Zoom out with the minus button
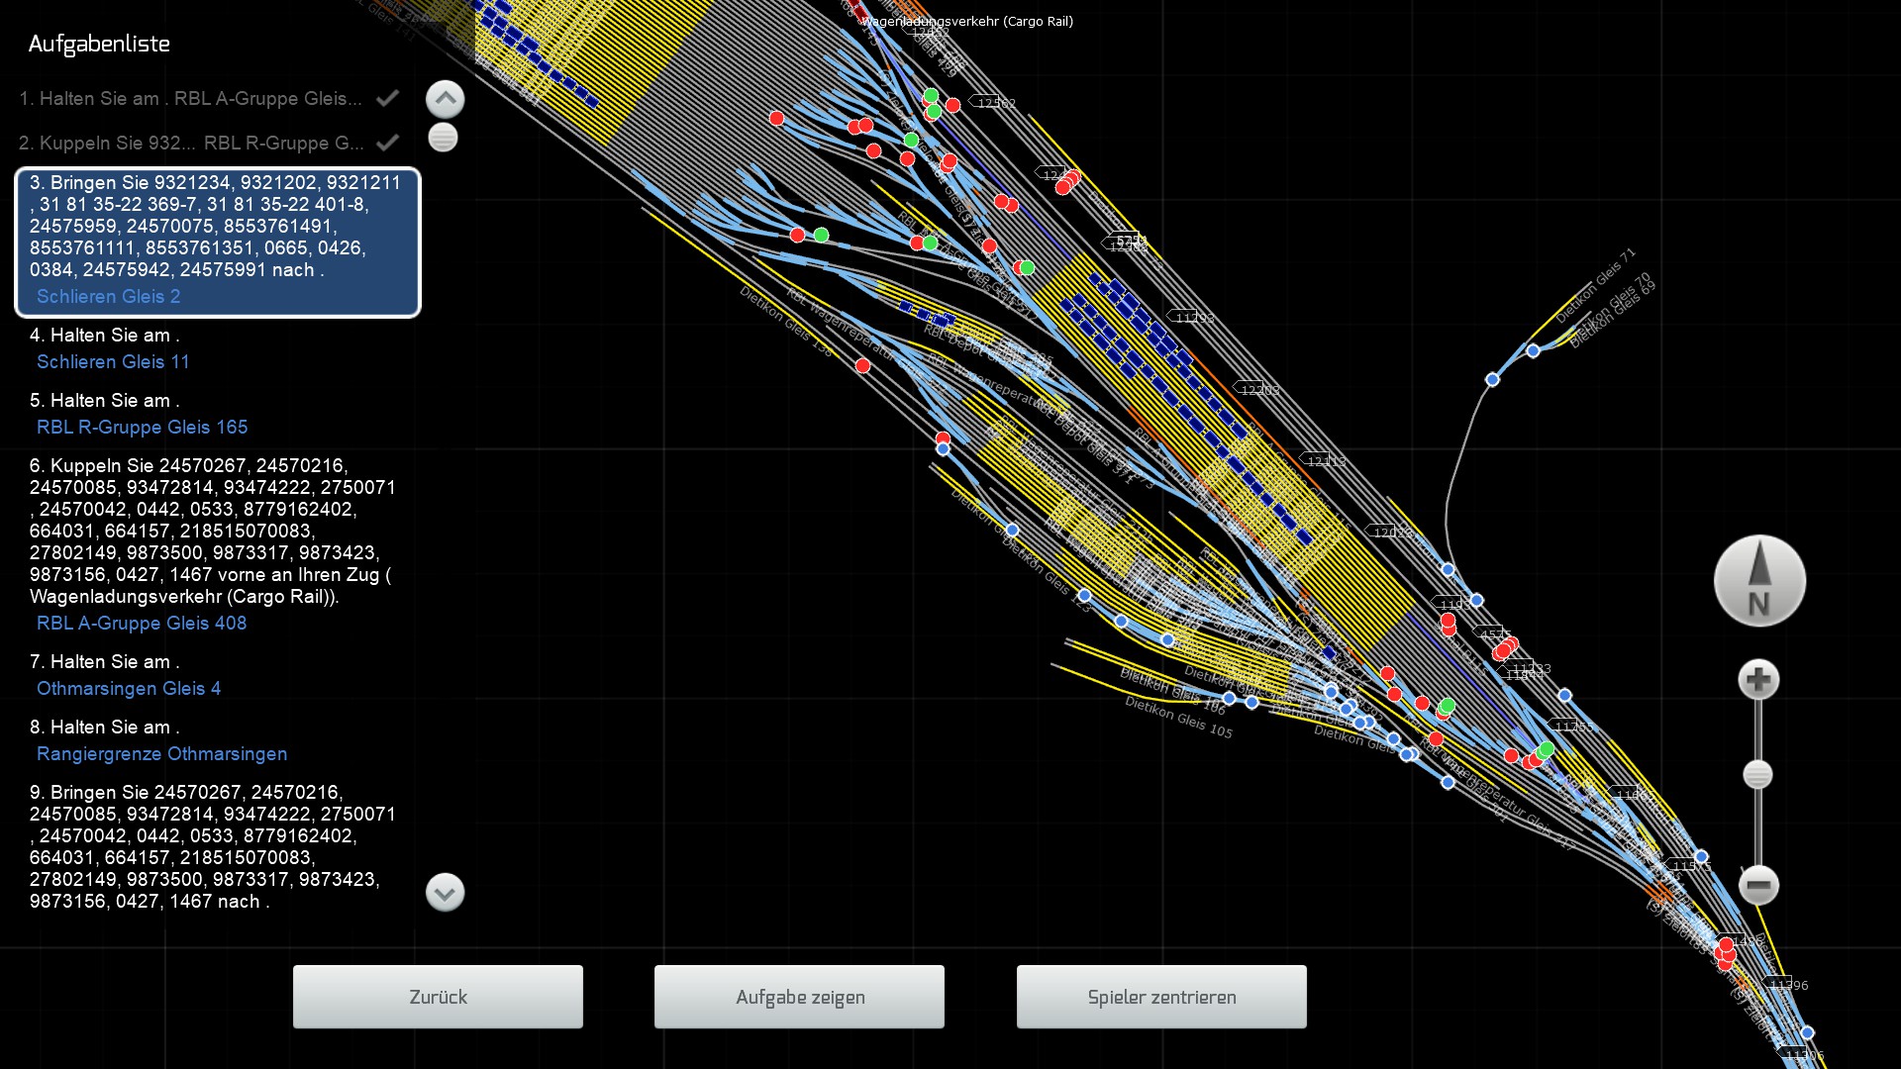Image resolution: width=1901 pixels, height=1069 pixels. 1758,885
